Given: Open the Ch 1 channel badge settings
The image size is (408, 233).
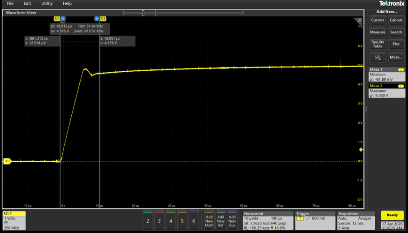Looking at the screenshot, I should pos(15,221).
